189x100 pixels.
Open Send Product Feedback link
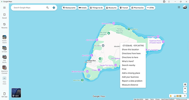[168, 99]
